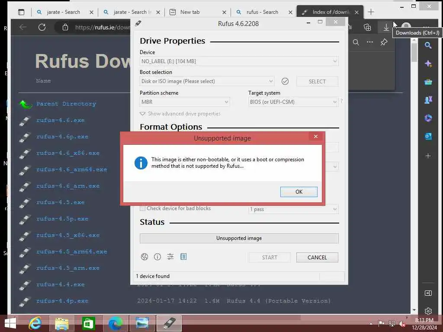Image resolution: width=443 pixels, height=332 pixels.
Task: Open the 1 pass dropdown
Action: click(293, 209)
